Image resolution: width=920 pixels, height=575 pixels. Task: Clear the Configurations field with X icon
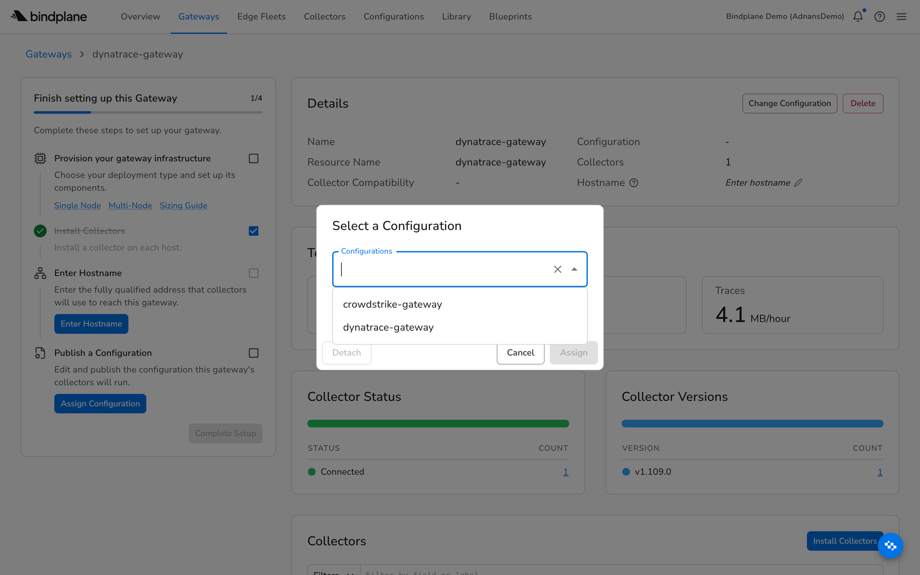tap(558, 270)
